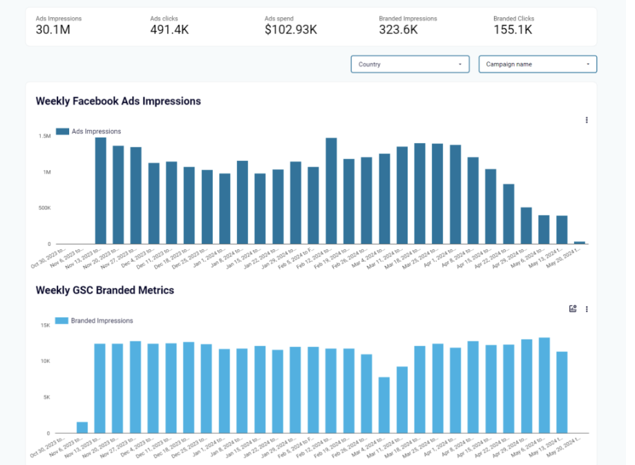Click the 10K y-axis label
Image resolution: width=635 pixels, height=465 pixels.
point(46,361)
